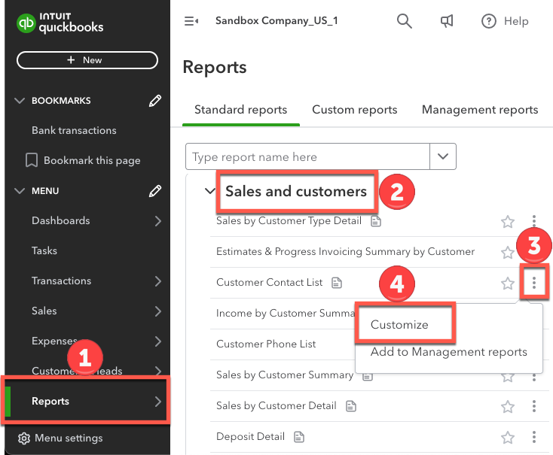
Task: Click the + New button
Action: point(87,60)
